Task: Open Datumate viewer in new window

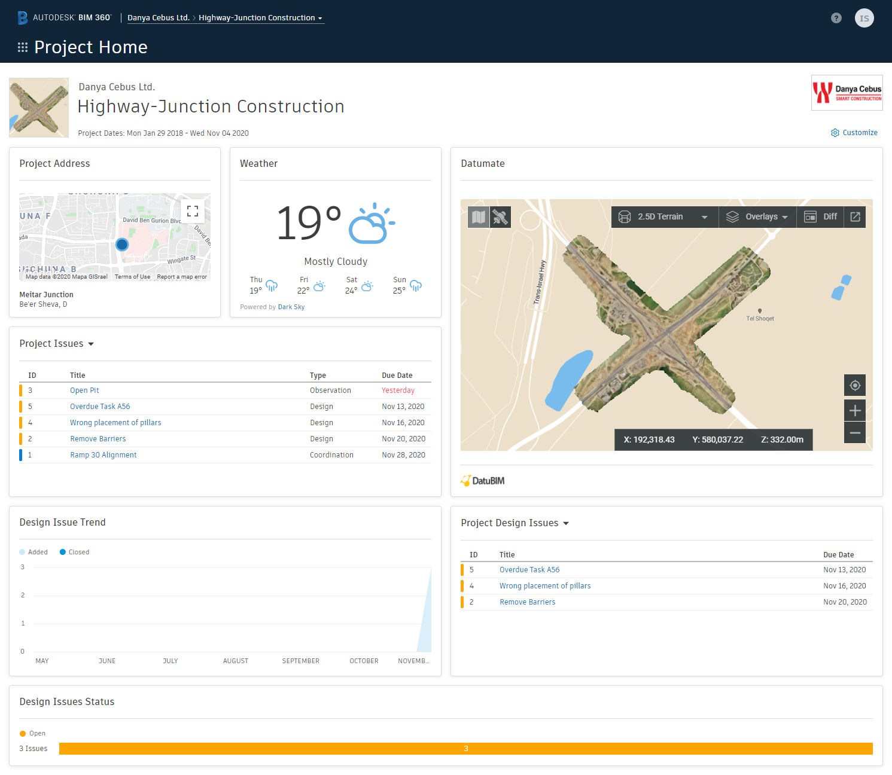Action: point(856,216)
